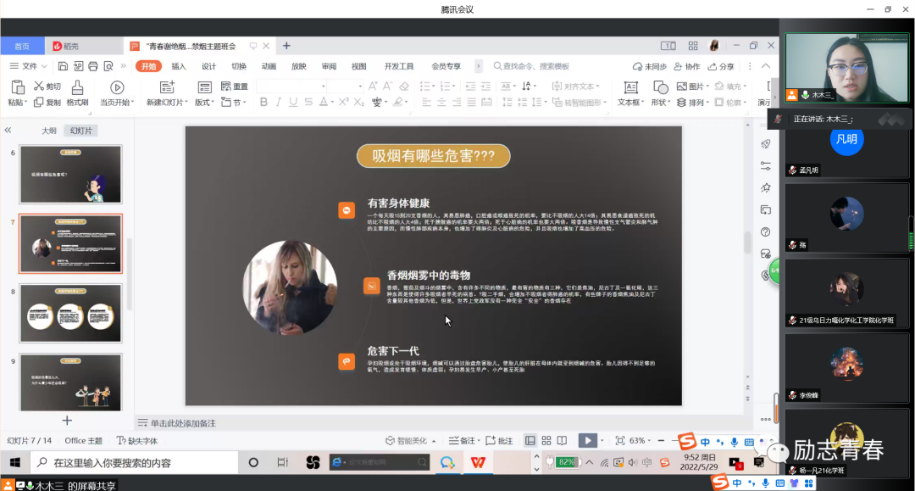
Task: Toggle italic text formatting
Action: click(x=279, y=103)
